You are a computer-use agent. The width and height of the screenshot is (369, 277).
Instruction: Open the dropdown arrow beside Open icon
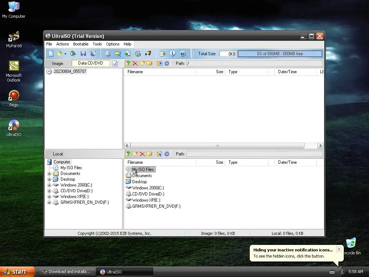click(65, 54)
